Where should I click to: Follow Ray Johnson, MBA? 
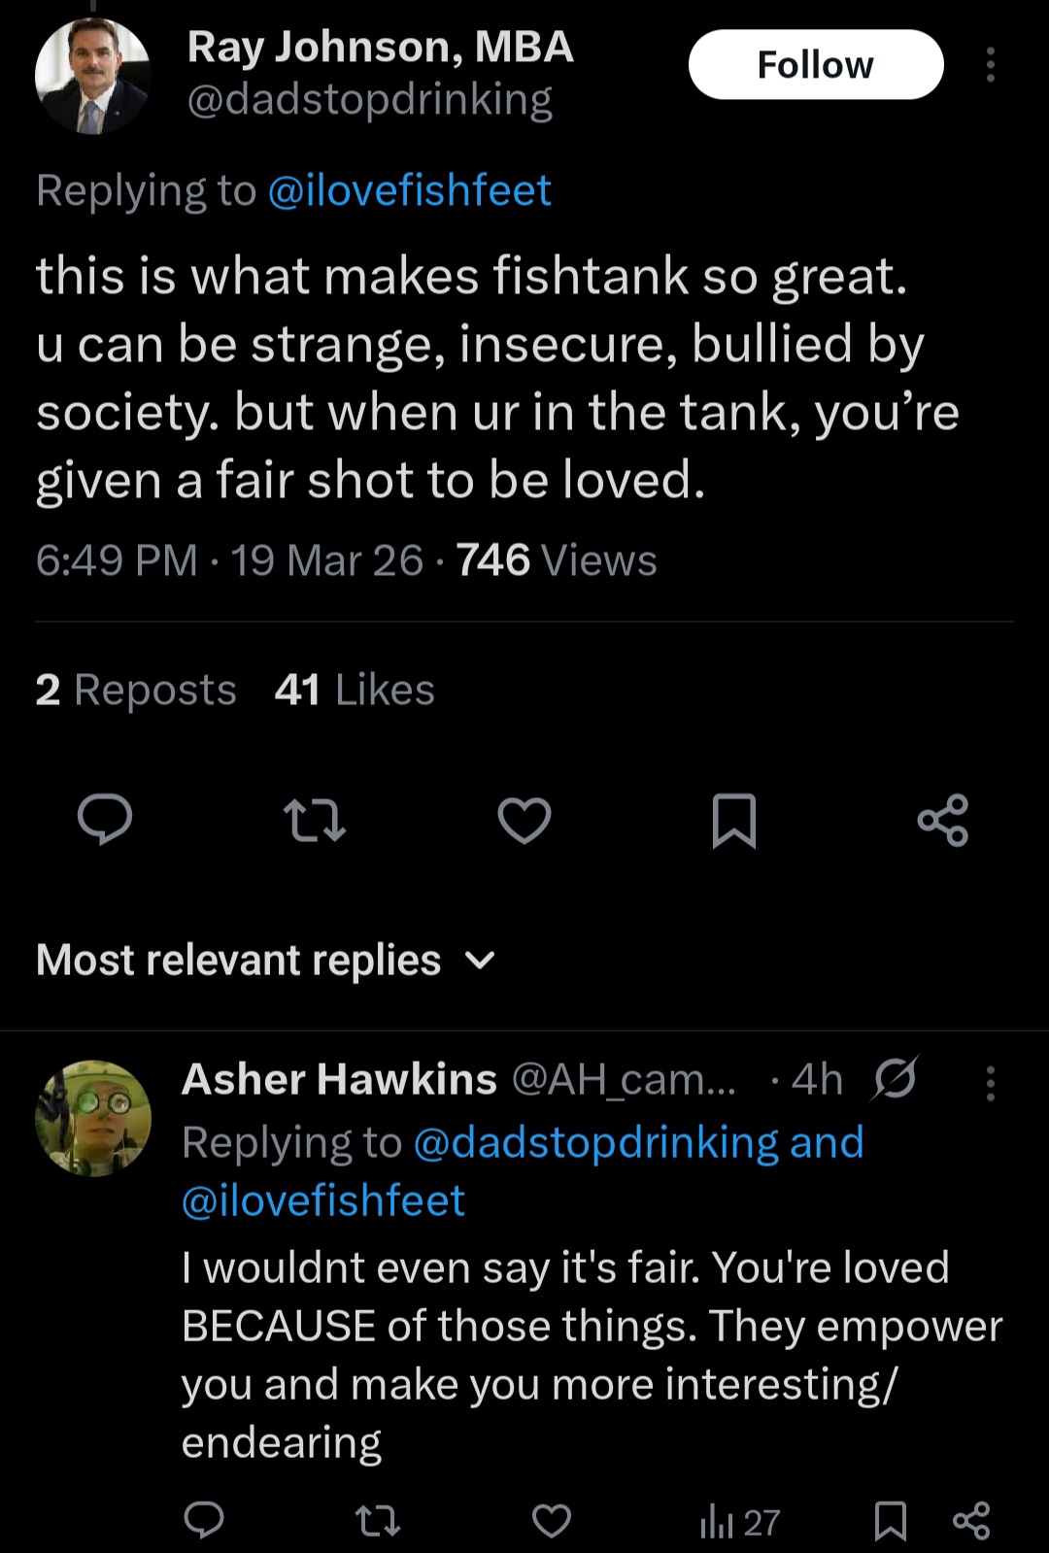(816, 64)
